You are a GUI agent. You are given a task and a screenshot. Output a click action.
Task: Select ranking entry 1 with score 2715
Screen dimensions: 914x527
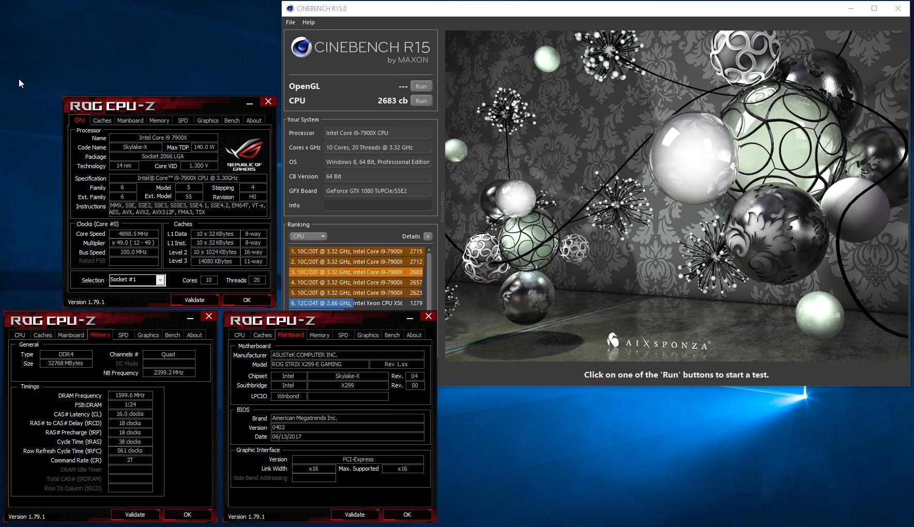click(356, 251)
